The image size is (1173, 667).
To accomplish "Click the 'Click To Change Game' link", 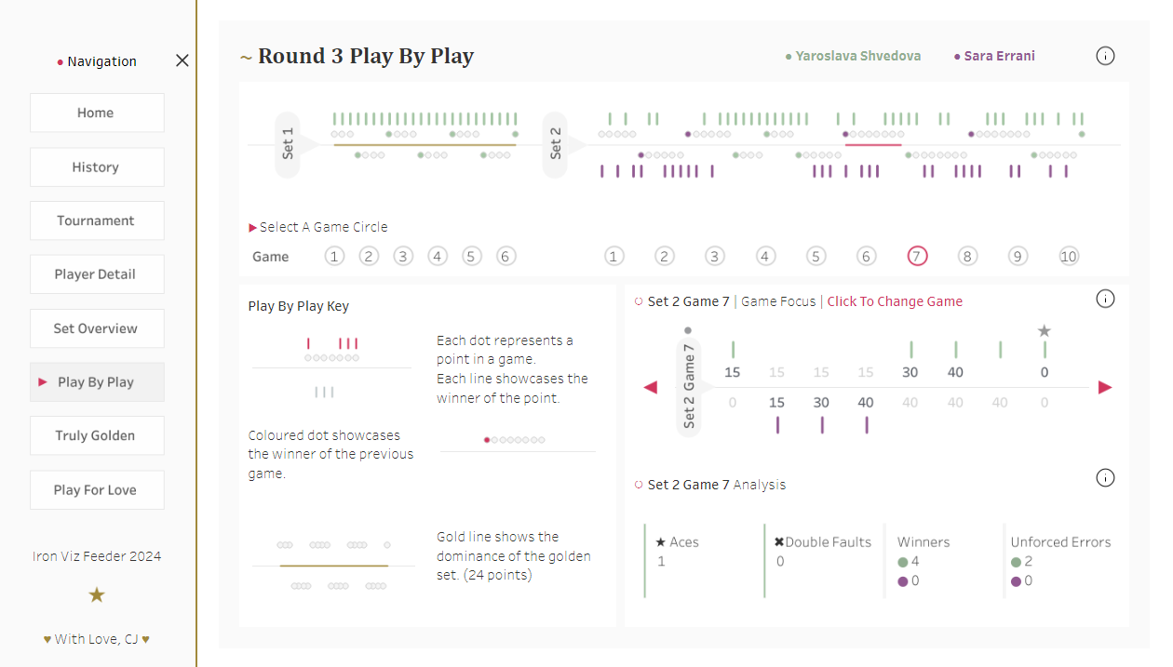I will coord(895,301).
